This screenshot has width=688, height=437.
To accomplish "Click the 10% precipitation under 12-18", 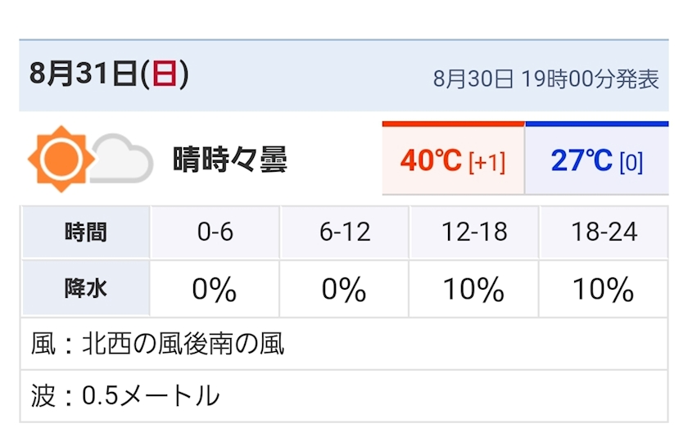I will click(473, 289).
